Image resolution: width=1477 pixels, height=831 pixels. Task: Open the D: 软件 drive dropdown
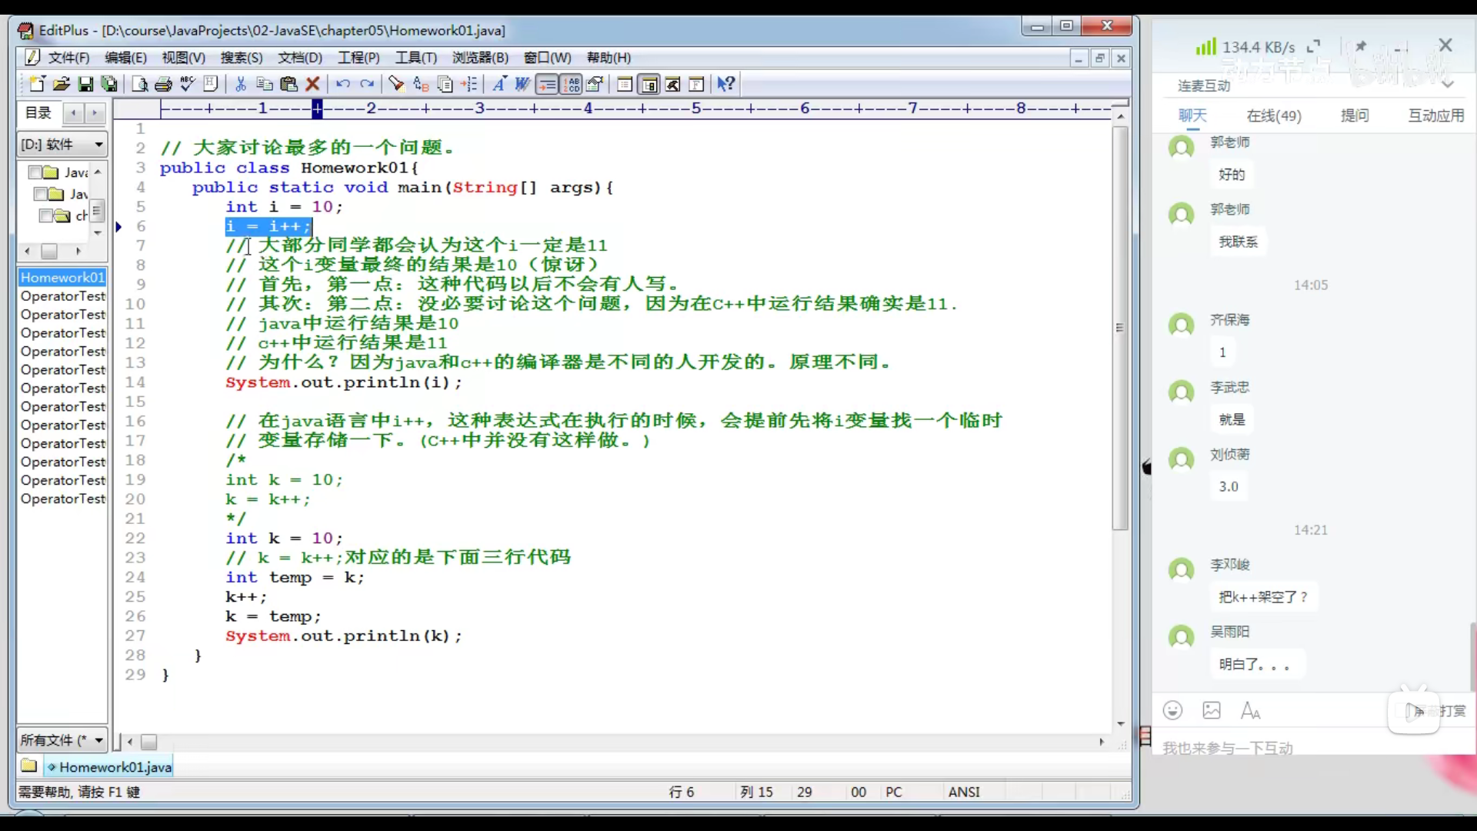coord(98,145)
